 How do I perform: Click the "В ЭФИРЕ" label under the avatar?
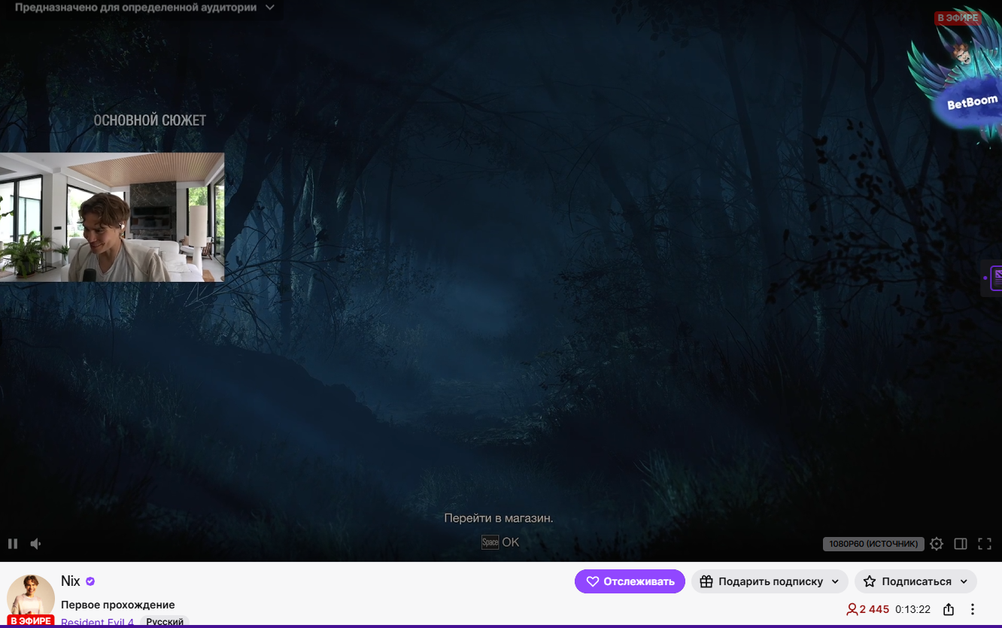pos(31,621)
